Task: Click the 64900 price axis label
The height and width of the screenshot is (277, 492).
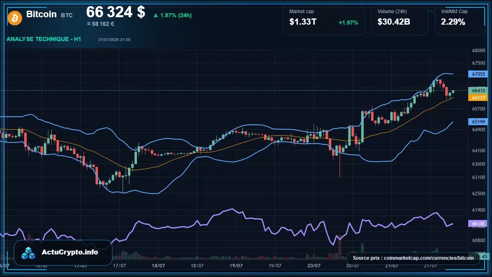Action: [x=478, y=130]
